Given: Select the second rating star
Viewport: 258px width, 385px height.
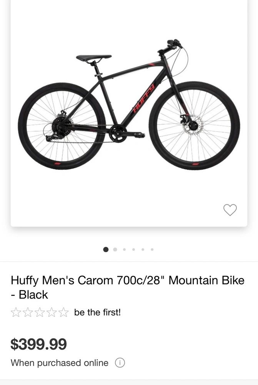Looking at the screenshot, I should tap(28, 312).
